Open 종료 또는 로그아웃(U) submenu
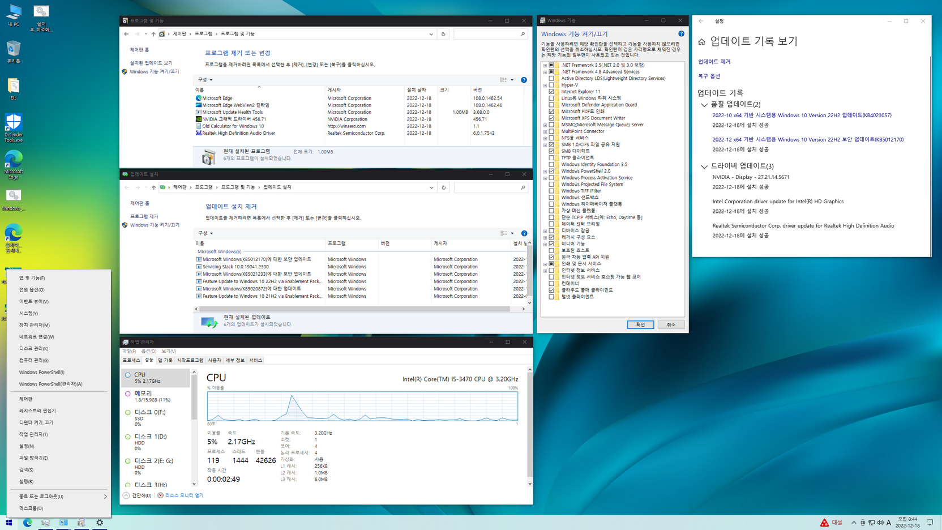Screen dimensions: 942x530 [x=58, y=497]
